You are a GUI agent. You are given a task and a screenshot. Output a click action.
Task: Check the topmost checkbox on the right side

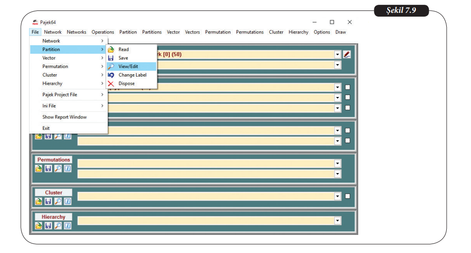click(x=347, y=87)
